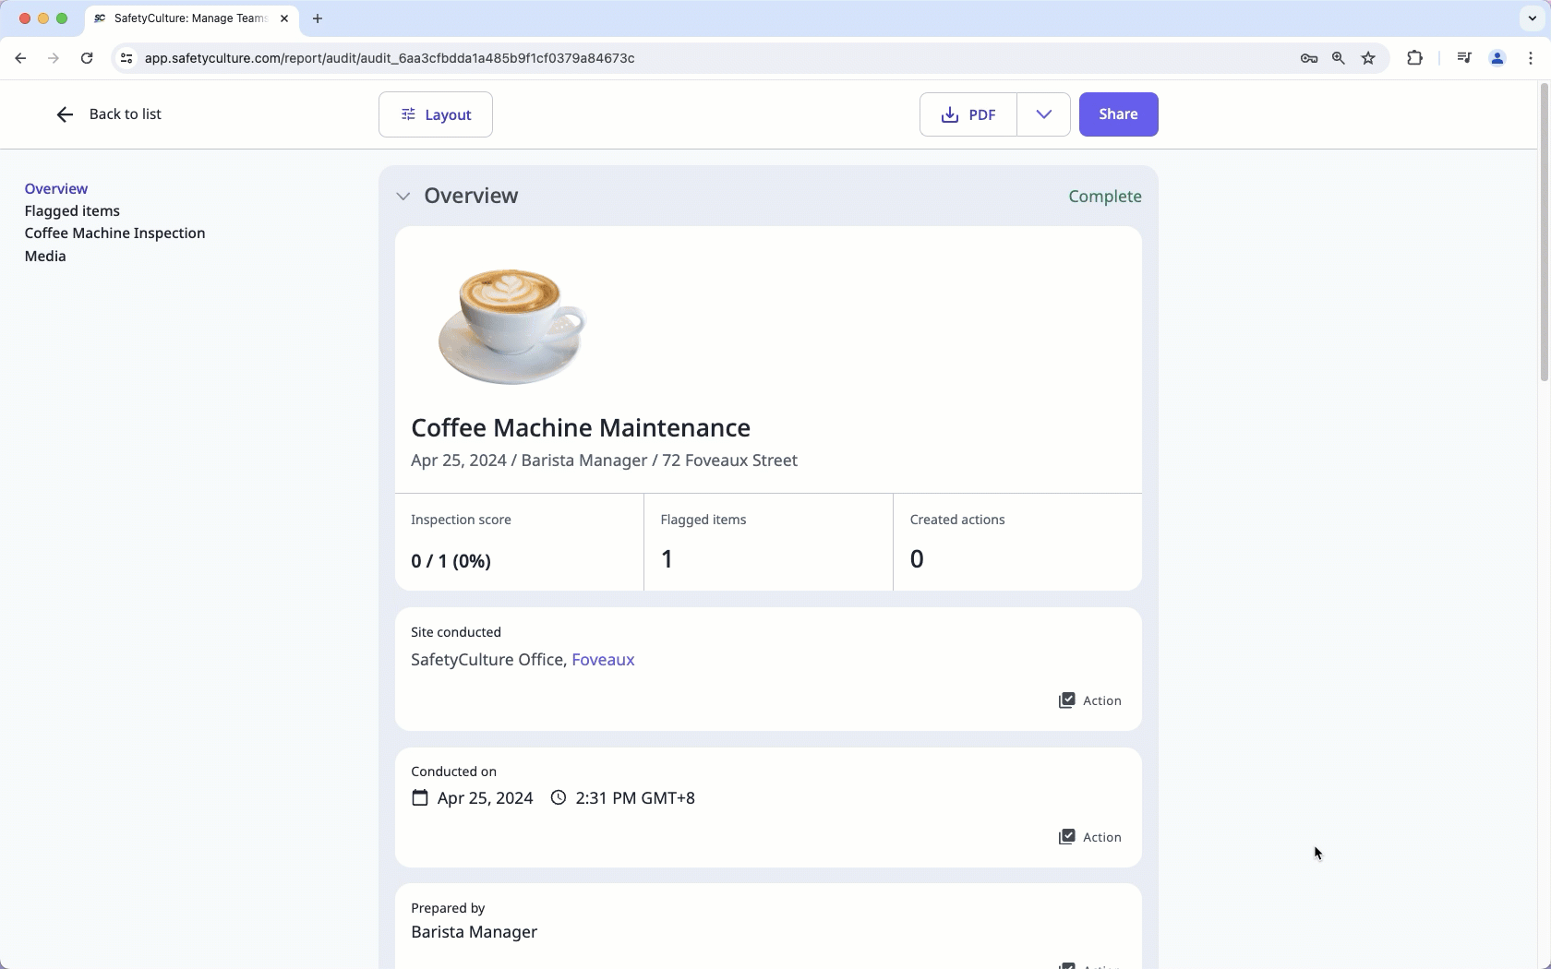Bookmark this page with star icon
The image size is (1551, 969).
pyautogui.click(x=1368, y=58)
